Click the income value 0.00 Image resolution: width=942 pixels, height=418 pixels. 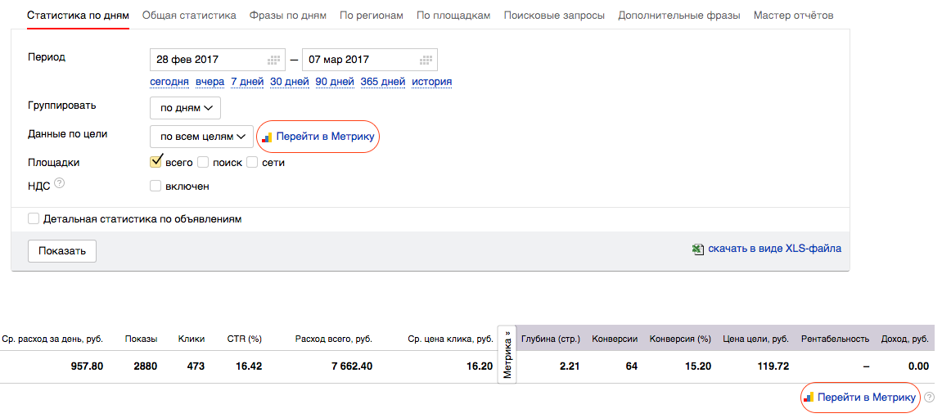coord(919,366)
